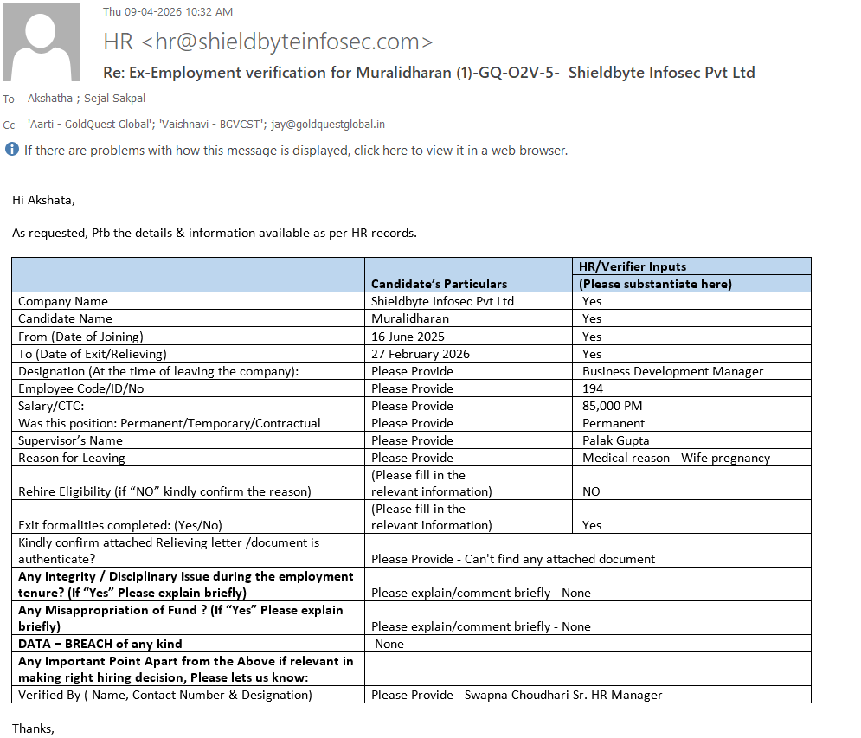Open message in web browser via info bar
The image size is (861, 738).
pos(295,151)
